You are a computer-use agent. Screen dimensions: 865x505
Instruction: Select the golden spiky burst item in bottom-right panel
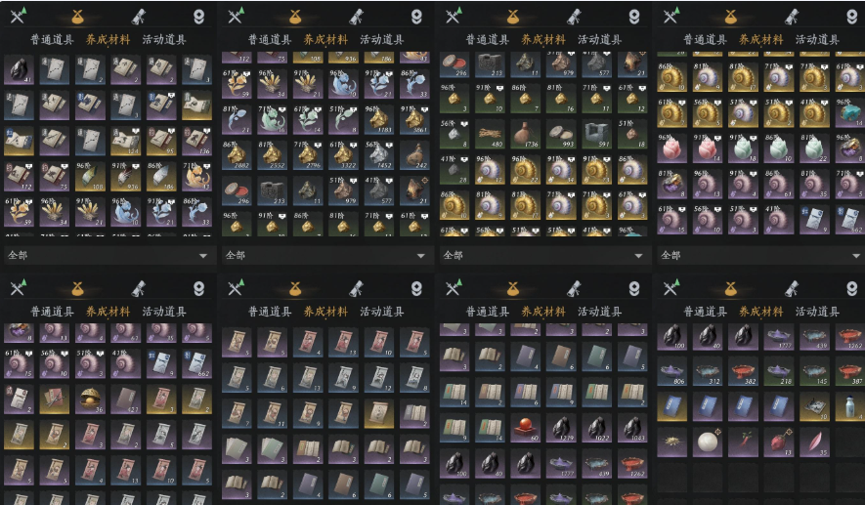click(x=671, y=442)
